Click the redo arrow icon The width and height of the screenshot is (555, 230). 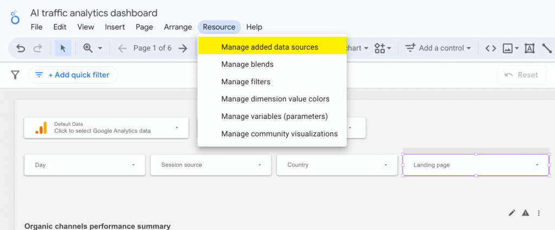[37, 48]
